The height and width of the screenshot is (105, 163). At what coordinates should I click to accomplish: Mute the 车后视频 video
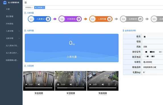tap(39, 84)
